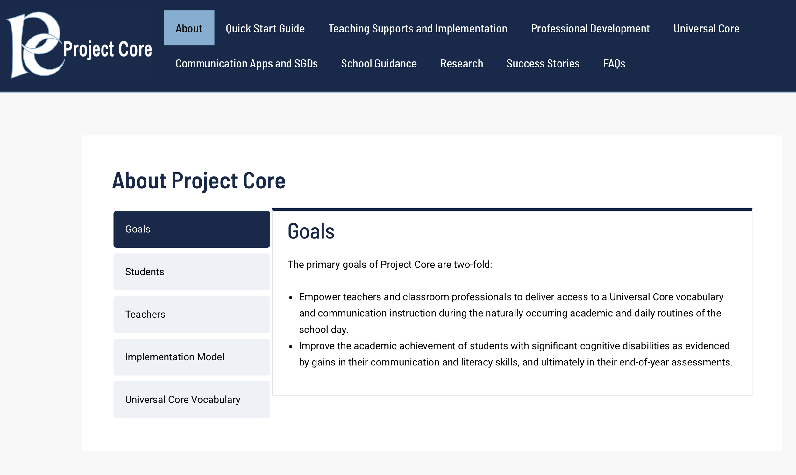Viewport: 796px width, 475px height.
Task: Click the first goals bullet paragraph
Action: tap(510, 313)
